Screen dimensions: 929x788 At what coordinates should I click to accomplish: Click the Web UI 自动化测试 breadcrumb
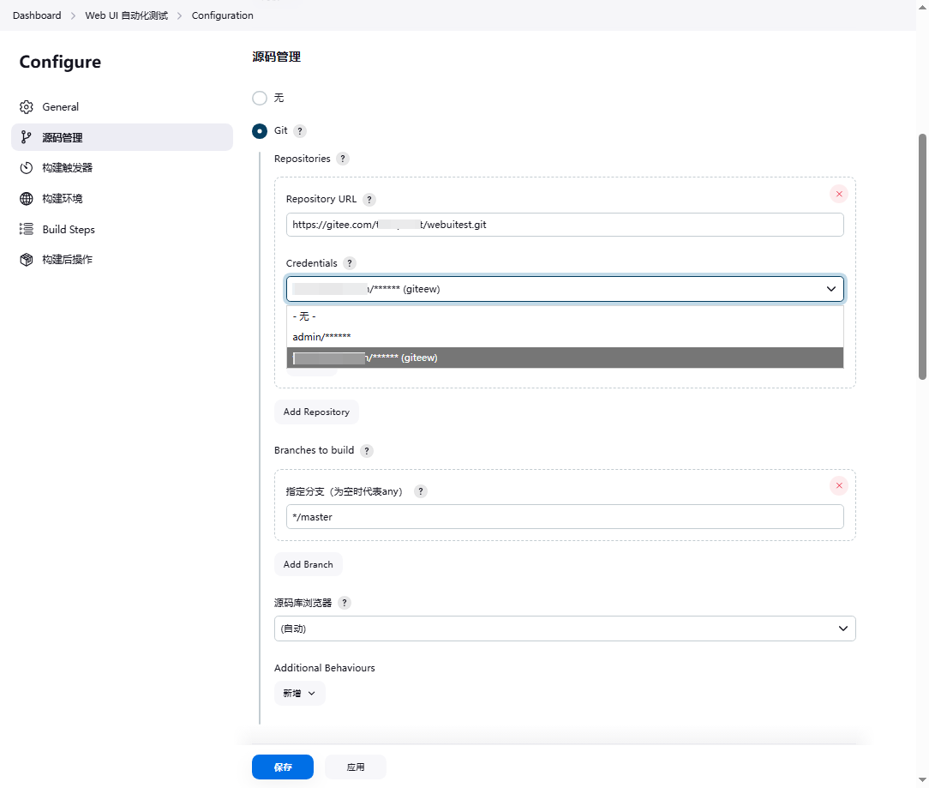[127, 15]
